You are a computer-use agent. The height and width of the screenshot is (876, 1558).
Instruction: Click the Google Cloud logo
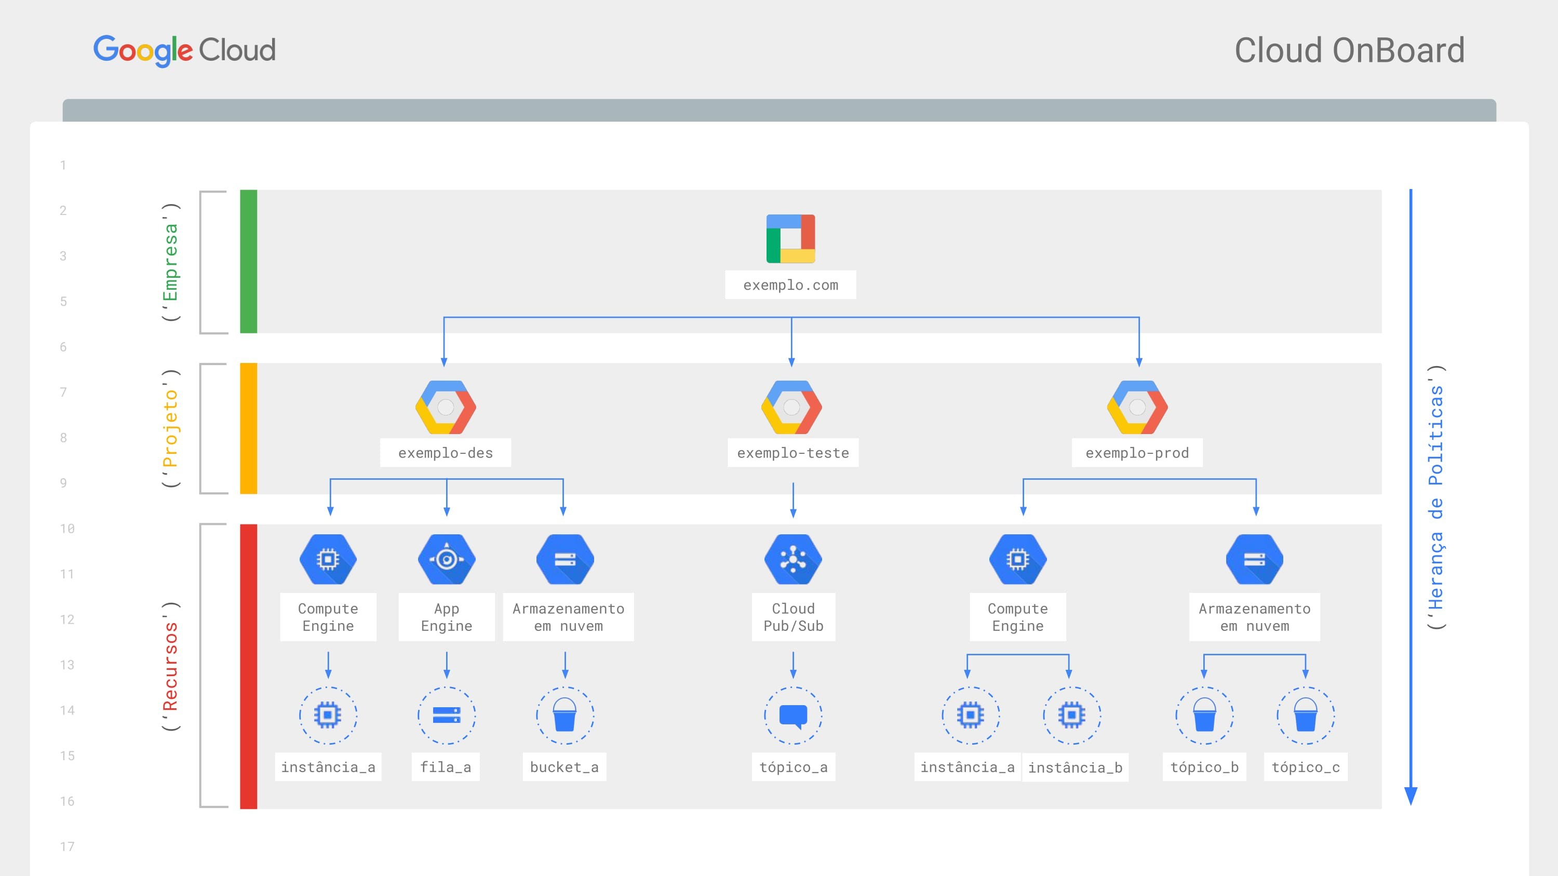[184, 50]
